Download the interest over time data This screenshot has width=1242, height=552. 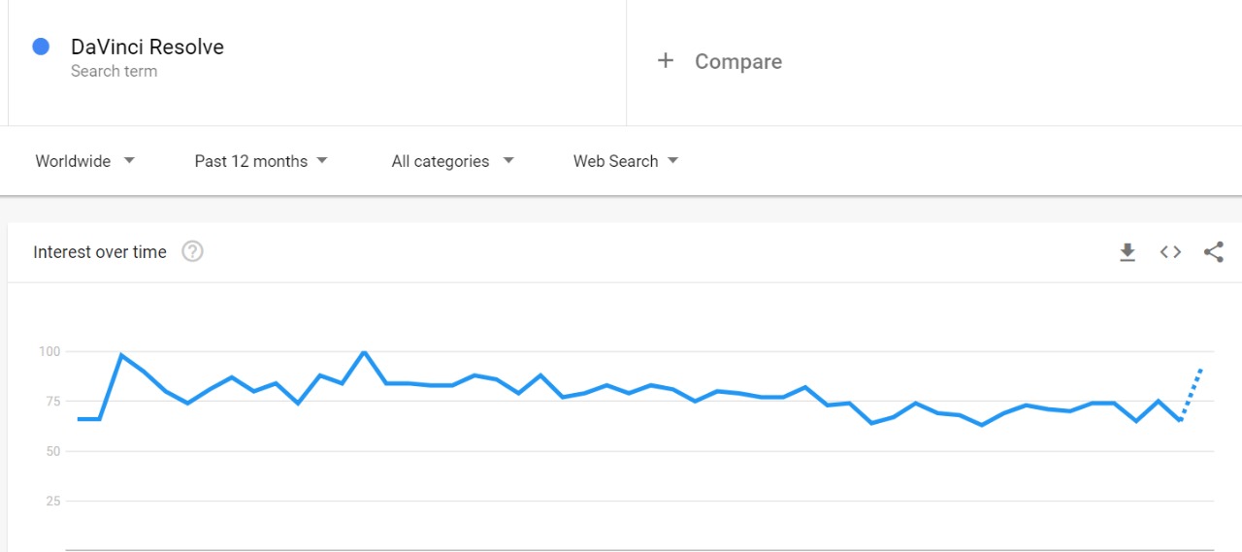coord(1127,252)
